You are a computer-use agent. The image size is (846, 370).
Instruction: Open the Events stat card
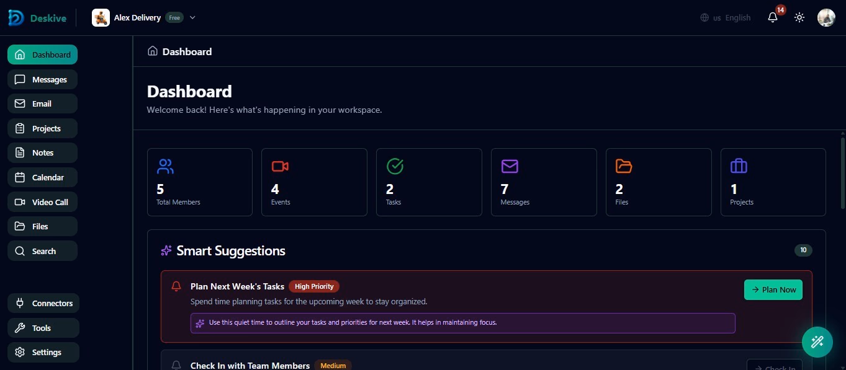313,182
